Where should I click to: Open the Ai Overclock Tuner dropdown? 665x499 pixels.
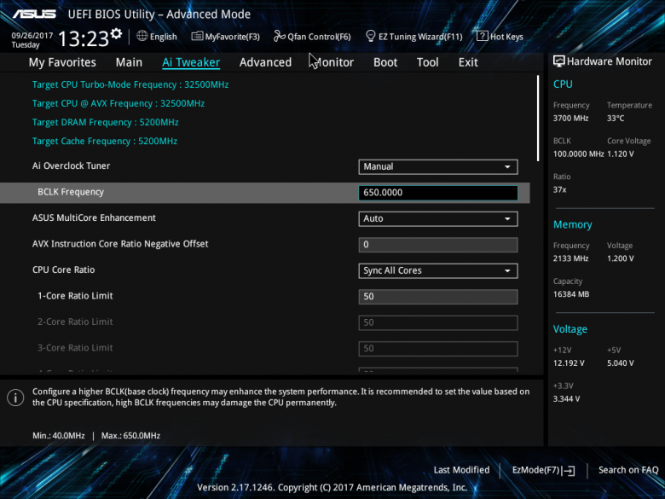pos(437,166)
